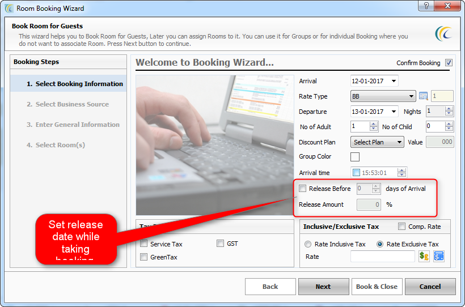
Task: Click the Arrival date 12-01-2017 text
Action: [367, 81]
